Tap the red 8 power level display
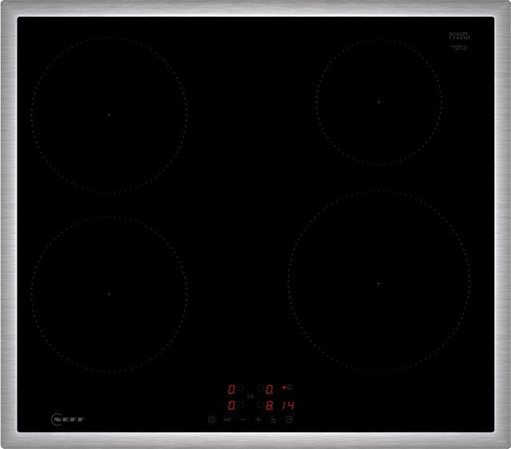The width and height of the screenshot is (511, 449). pyautogui.click(x=270, y=405)
